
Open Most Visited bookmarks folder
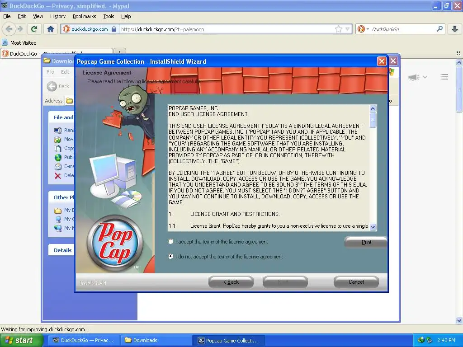pyautogui.click(x=19, y=43)
